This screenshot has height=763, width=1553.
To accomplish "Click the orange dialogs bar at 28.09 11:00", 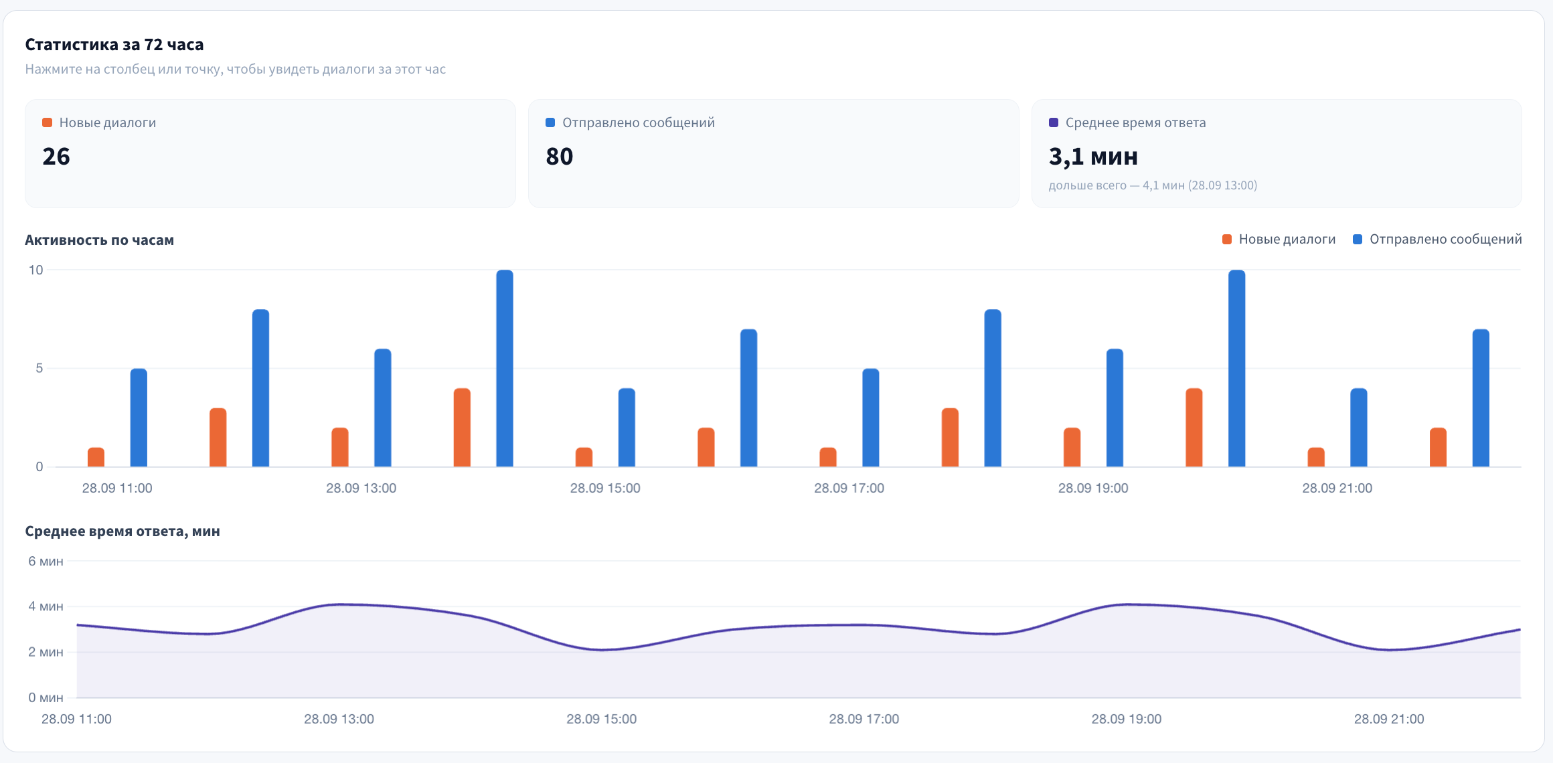I will click(96, 457).
